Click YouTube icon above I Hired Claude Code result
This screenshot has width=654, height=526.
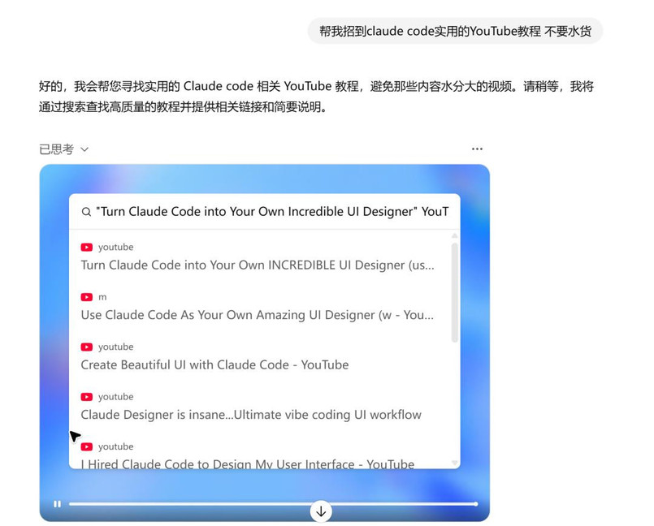pos(86,446)
